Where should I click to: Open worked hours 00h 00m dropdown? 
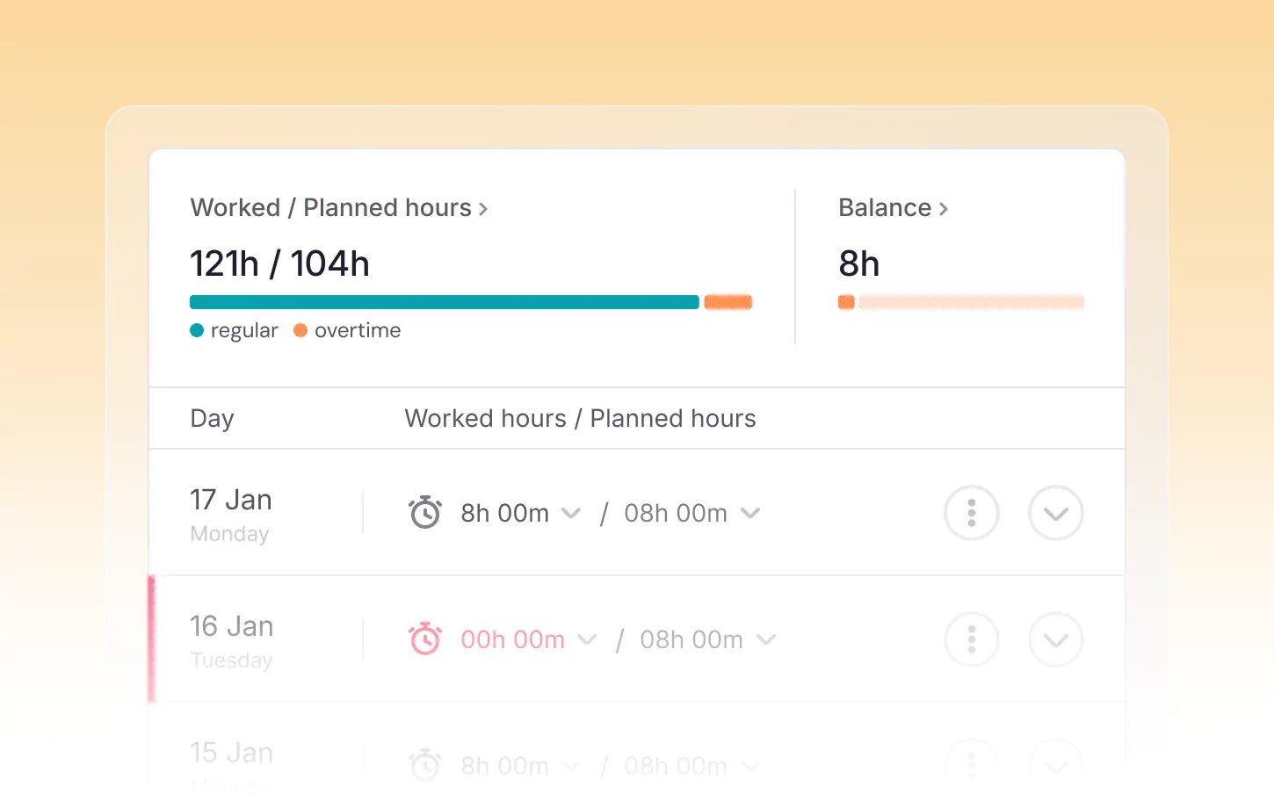pos(587,639)
